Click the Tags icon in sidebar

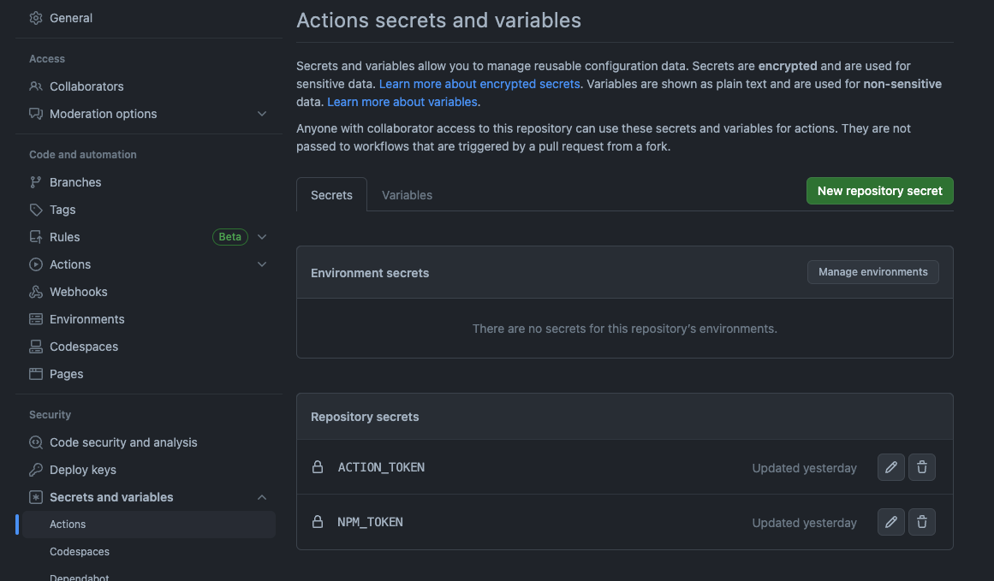click(x=36, y=210)
